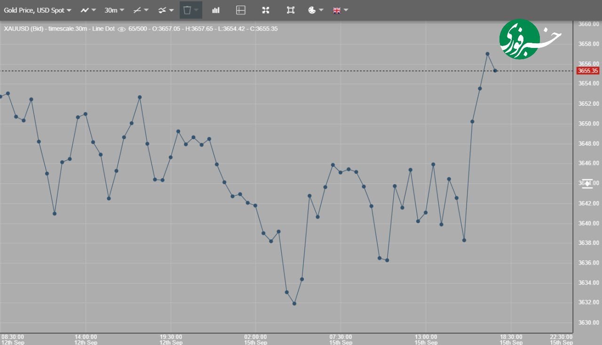Open the drawing line tools dropdown
602x345 pixels.
[x=141, y=10]
